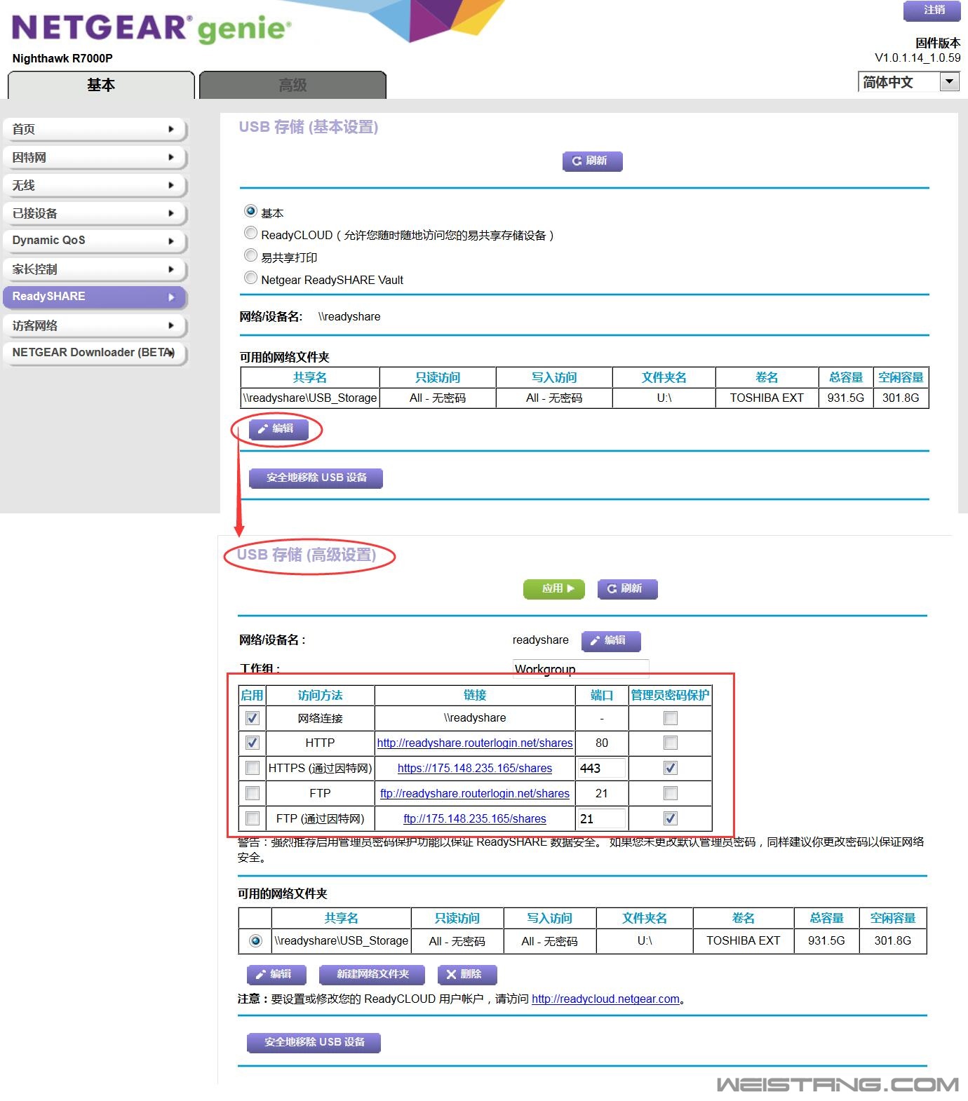Click 安全地移除 USB 设备 in basic settings
This screenshot has height=1101, width=968.
(x=316, y=478)
